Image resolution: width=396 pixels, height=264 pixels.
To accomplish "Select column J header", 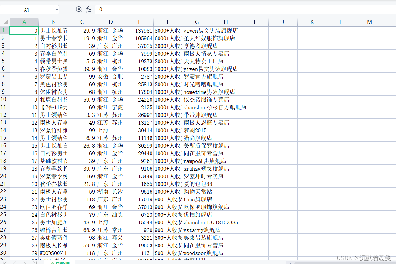I will pyautogui.click(x=283, y=22).
